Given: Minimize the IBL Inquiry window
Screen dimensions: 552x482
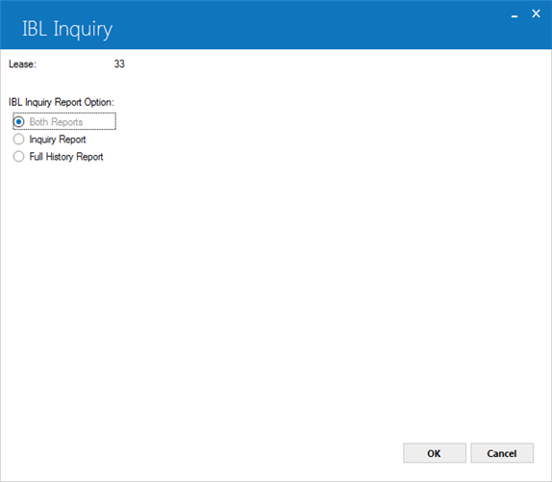Looking at the screenshot, I should (x=514, y=15).
